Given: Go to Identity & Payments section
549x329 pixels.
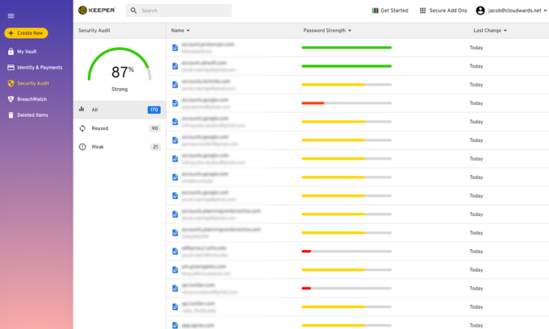Looking at the screenshot, I should click(x=39, y=67).
